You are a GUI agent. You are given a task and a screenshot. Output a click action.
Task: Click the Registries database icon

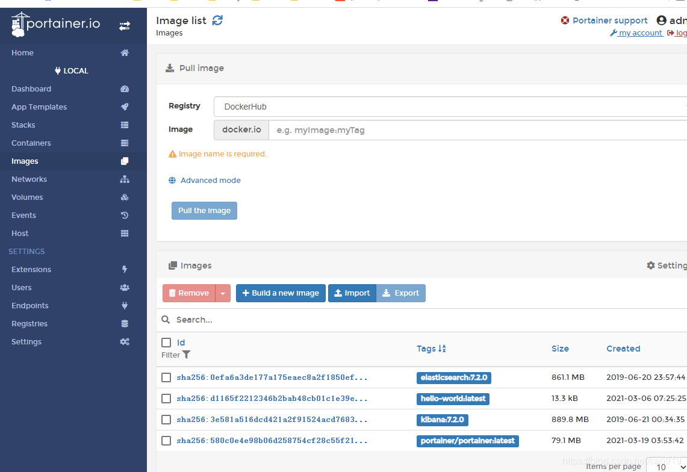coord(125,323)
